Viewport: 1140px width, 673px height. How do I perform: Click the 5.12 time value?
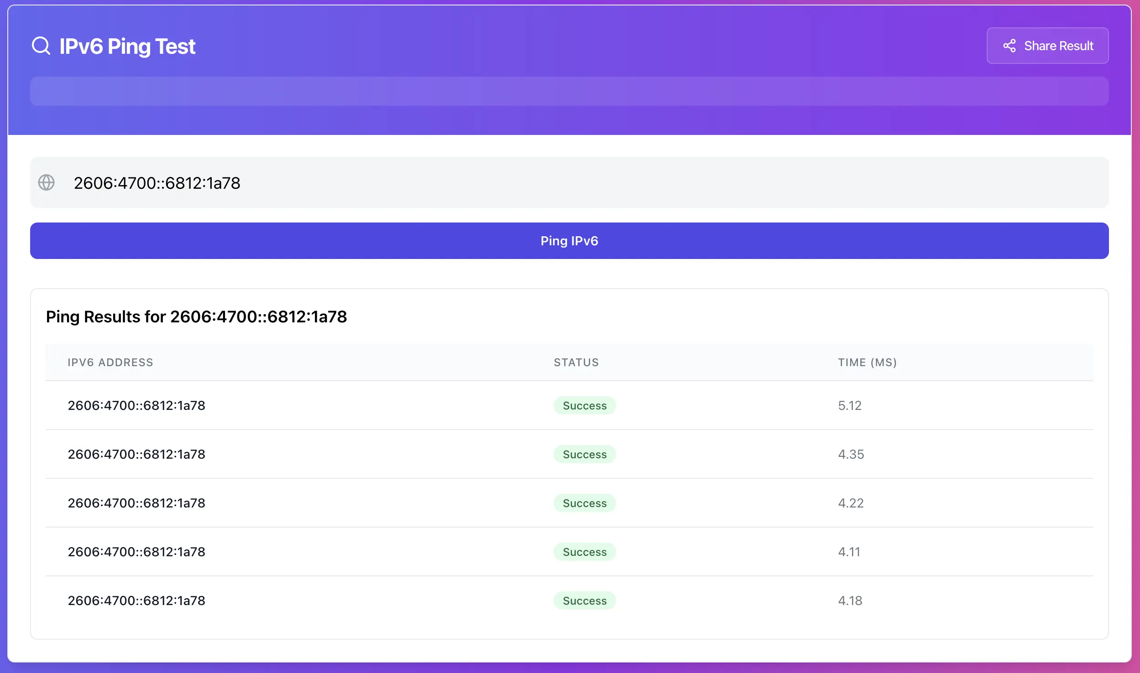[x=850, y=406]
